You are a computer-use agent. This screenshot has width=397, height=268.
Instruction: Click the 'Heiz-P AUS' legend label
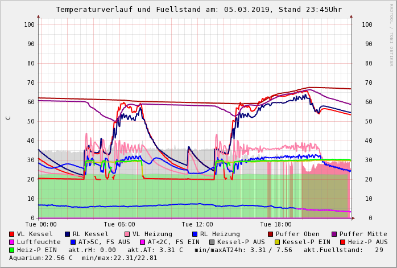click(x=367, y=242)
